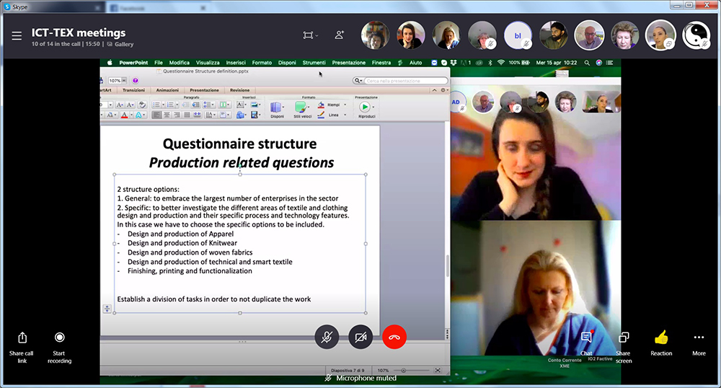Center the paragraph text
This screenshot has width=721, height=388.
coord(167,115)
